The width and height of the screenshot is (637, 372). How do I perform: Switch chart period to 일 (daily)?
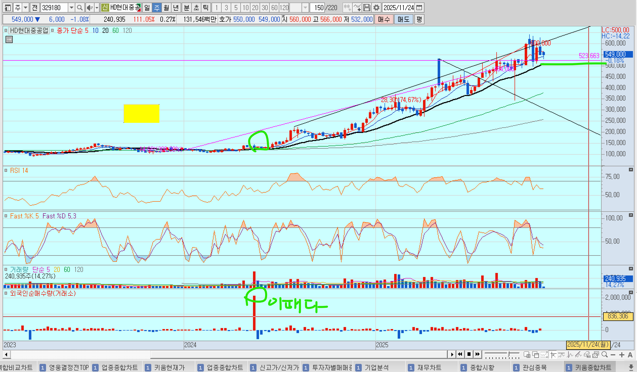click(147, 8)
